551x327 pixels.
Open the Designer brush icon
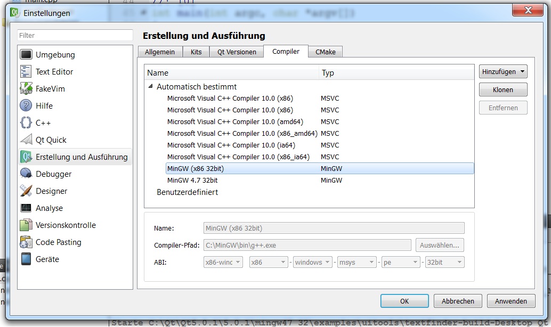[x=26, y=191]
